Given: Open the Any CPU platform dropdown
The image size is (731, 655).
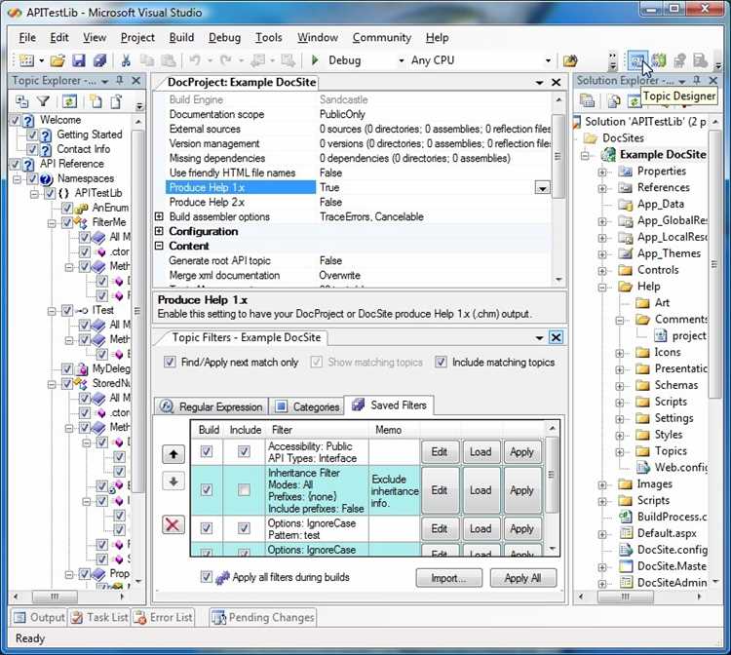Looking at the screenshot, I should [548, 60].
